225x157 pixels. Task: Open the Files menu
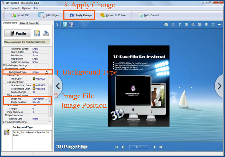point(5,8)
